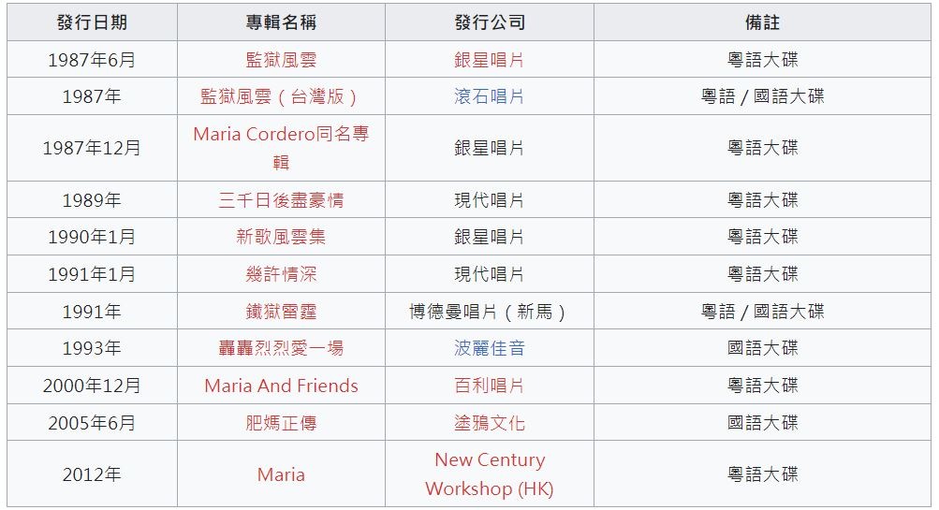Viewport: 939px width, 510px height.
Task: Click New Century Workshop (HK) link
Action: (490, 474)
